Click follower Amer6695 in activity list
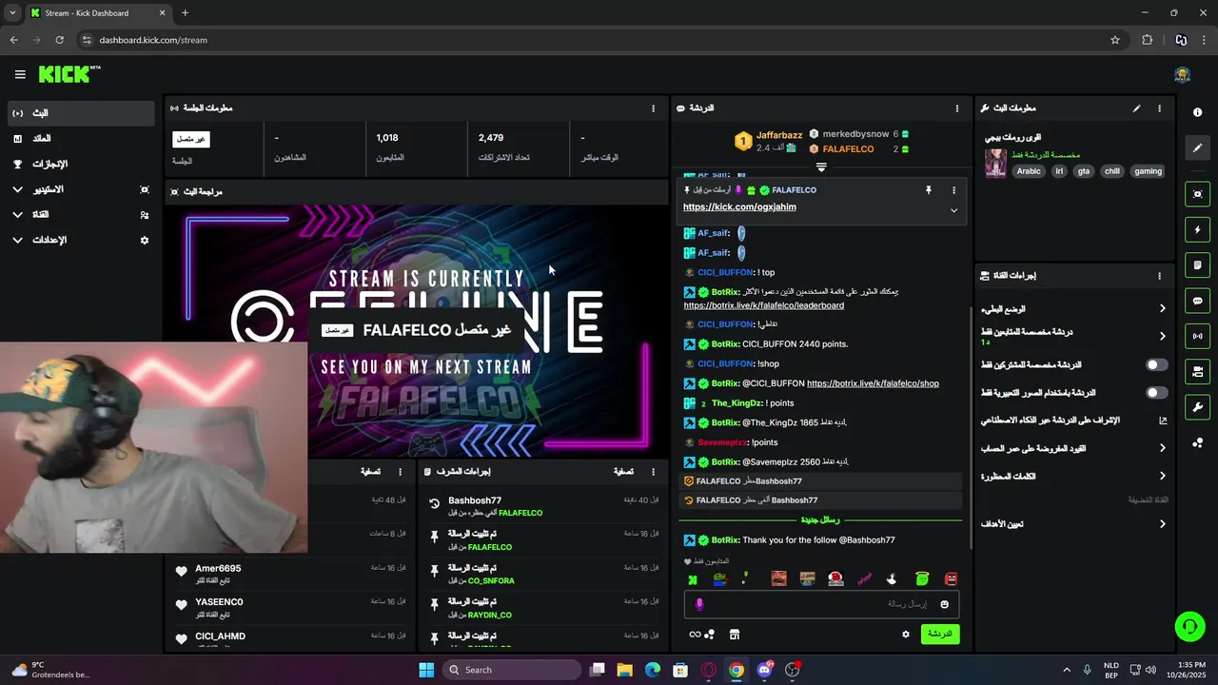1218x685 pixels. [218, 568]
